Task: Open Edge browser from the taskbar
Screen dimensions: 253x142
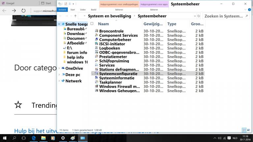Action: [x=33, y=138]
